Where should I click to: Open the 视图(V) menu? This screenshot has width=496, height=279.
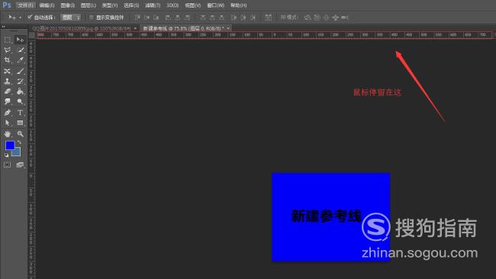coord(192,5)
